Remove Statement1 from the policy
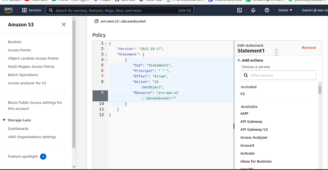This screenshot has width=328, height=170. click(309, 48)
